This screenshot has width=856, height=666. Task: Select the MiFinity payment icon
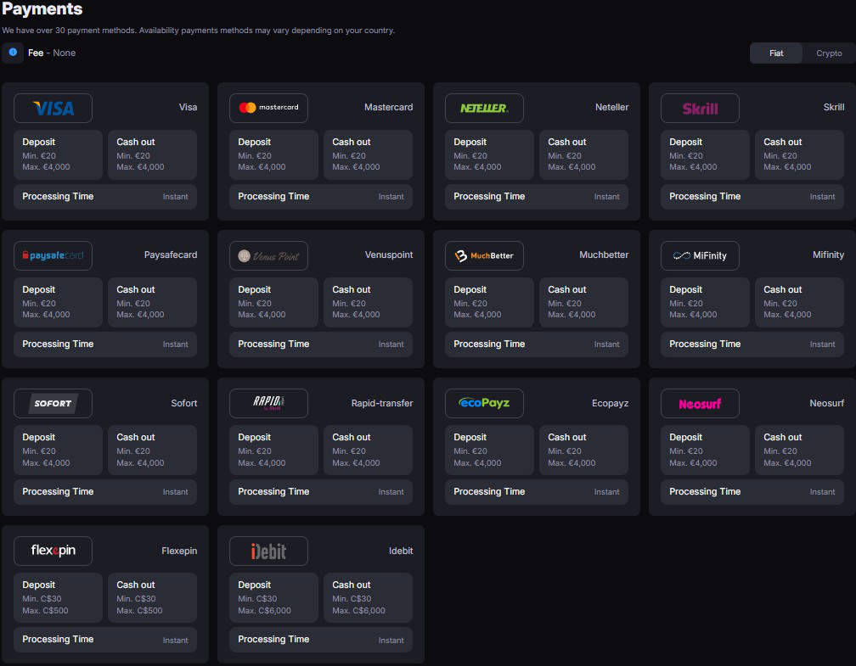(x=700, y=255)
